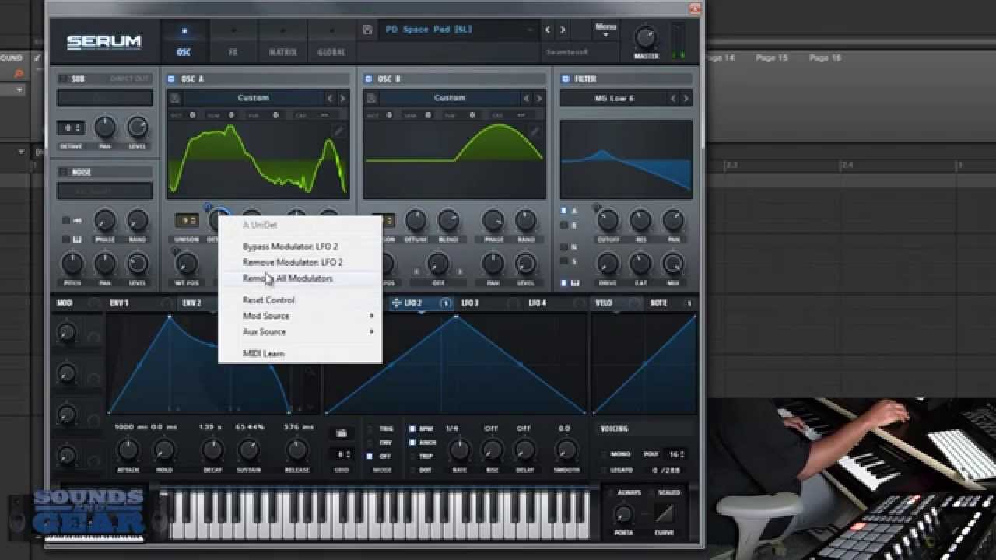
Task: Click the OSC B wavetable menu icon
Action: click(x=372, y=98)
